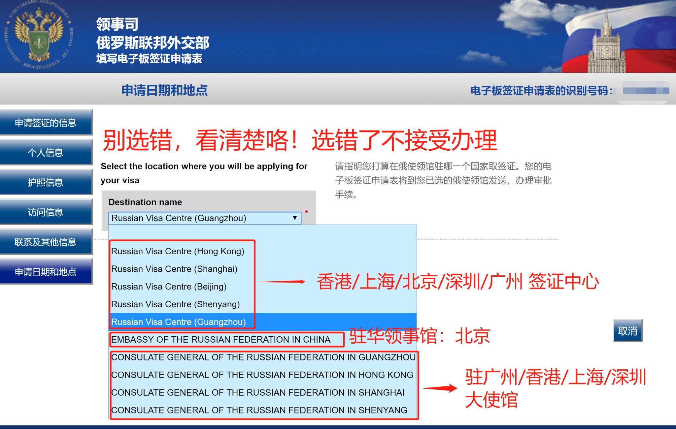
Task: Switch to 访问信息 visit info section
Action: tap(46, 212)
